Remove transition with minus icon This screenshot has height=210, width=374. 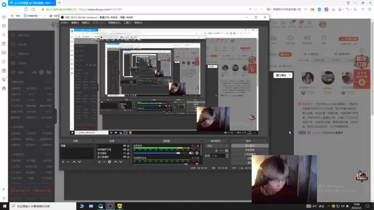[x=221, y=151]
